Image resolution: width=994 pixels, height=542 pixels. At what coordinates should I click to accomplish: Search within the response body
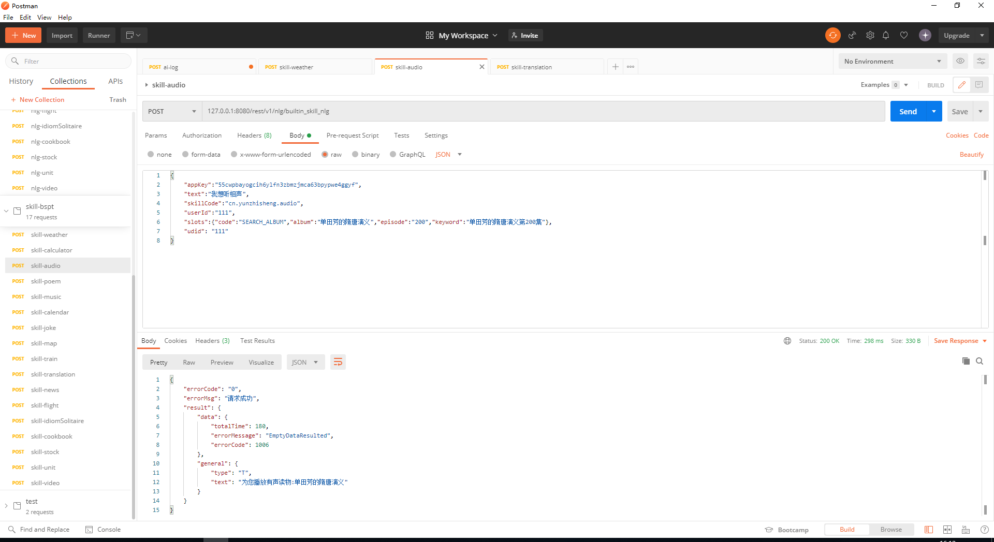(980, 361)
